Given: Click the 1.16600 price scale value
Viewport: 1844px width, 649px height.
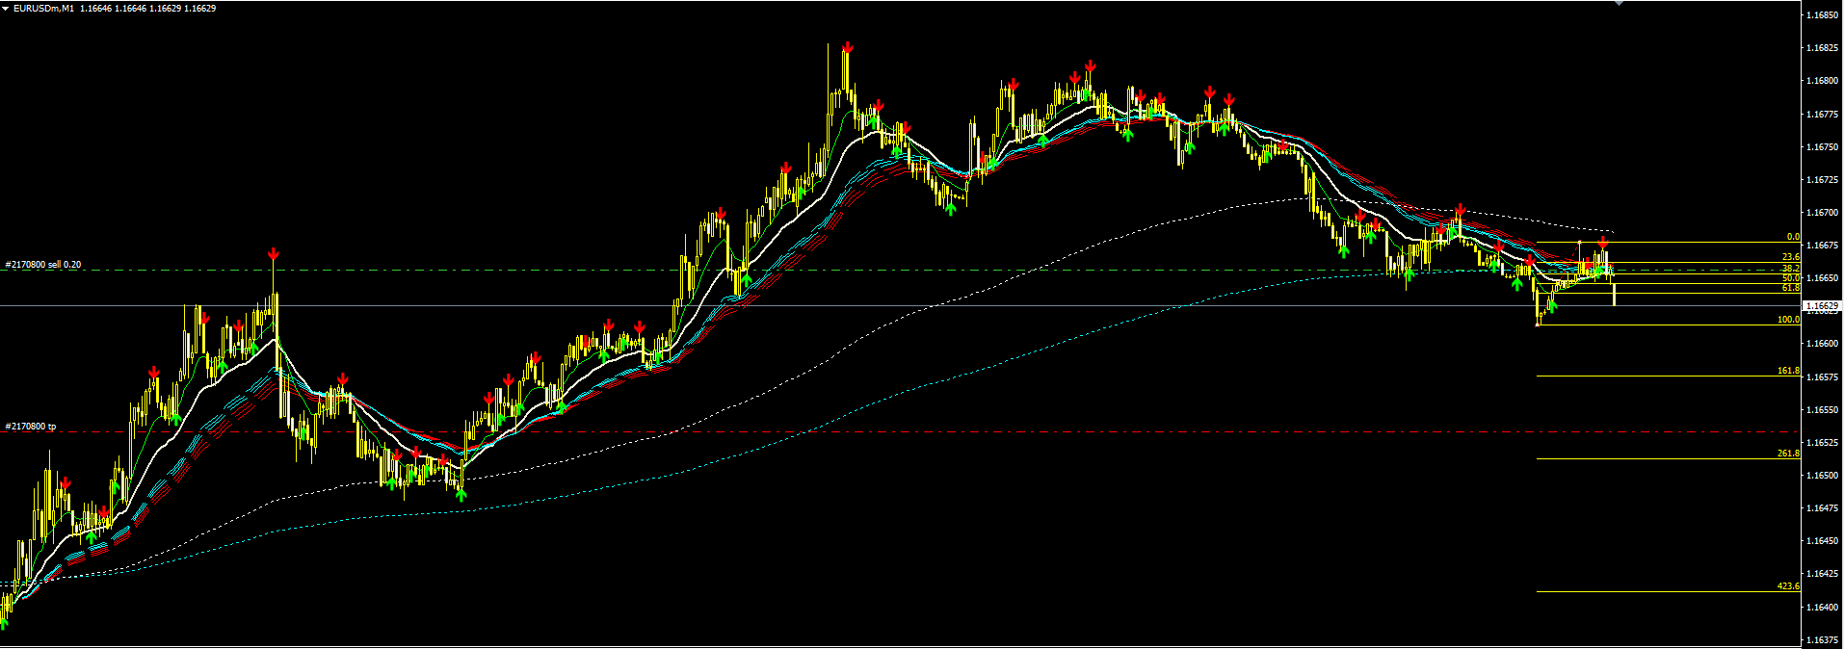Looking at the screenshot, I should point(1822,344).
